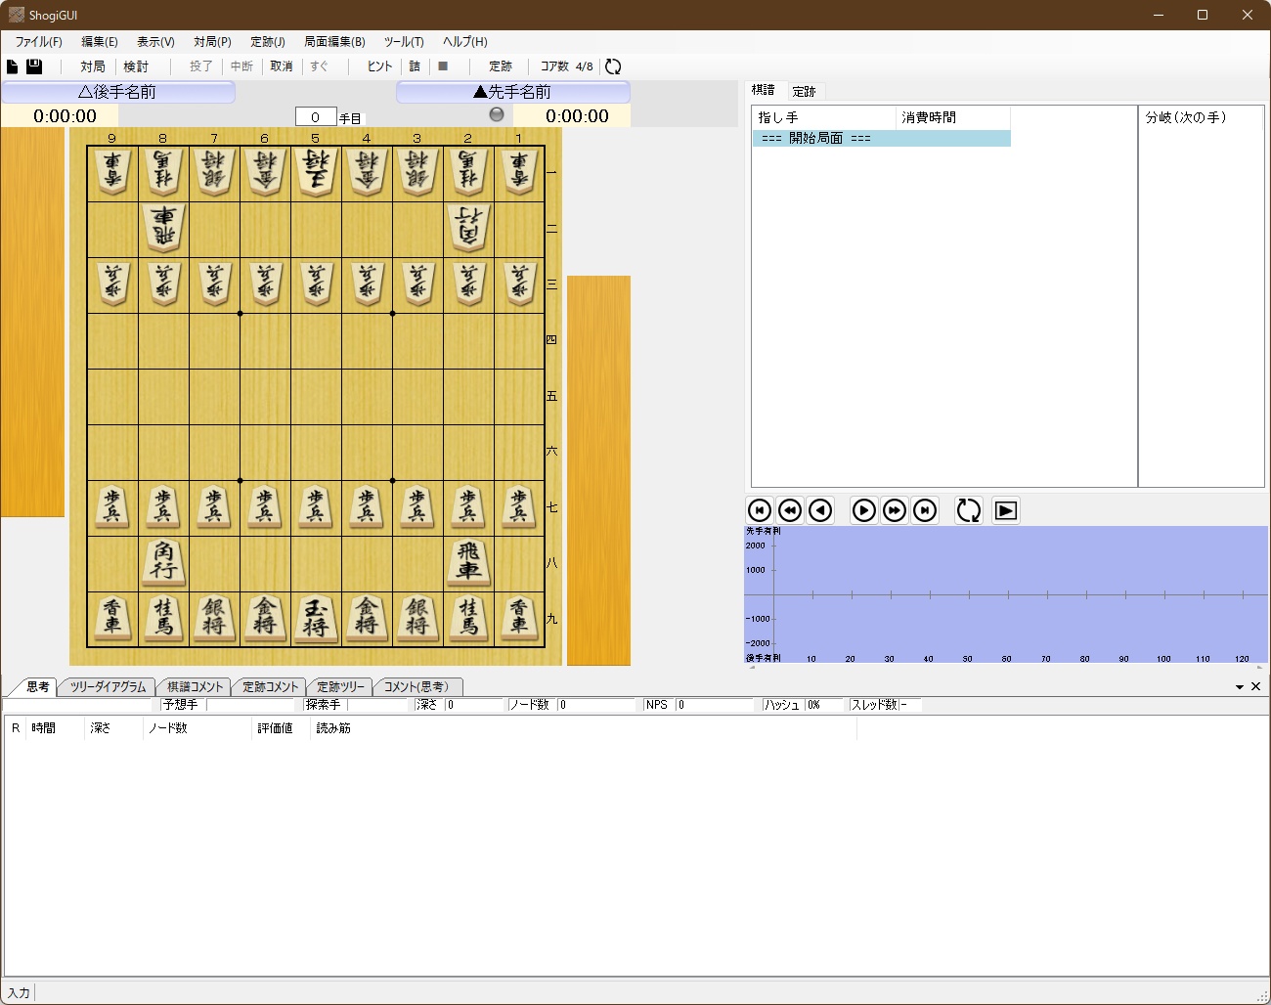Open the 表示(V) menu
The image size is (1271, 1005).
[154, 42]
